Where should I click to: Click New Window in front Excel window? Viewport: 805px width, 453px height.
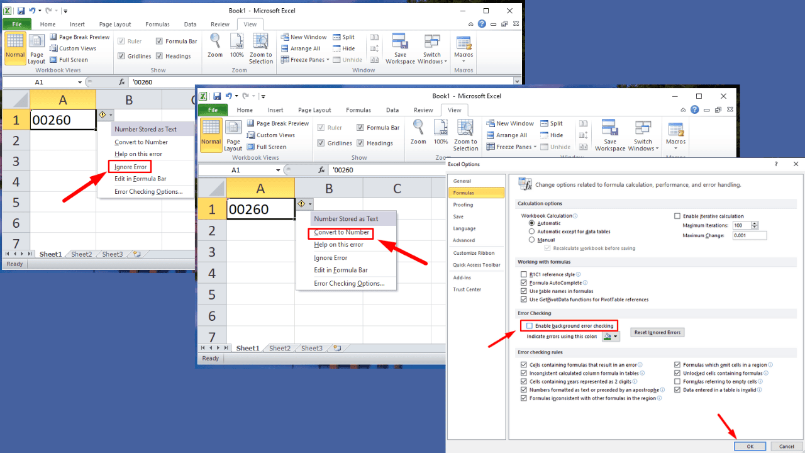[509, 123]
